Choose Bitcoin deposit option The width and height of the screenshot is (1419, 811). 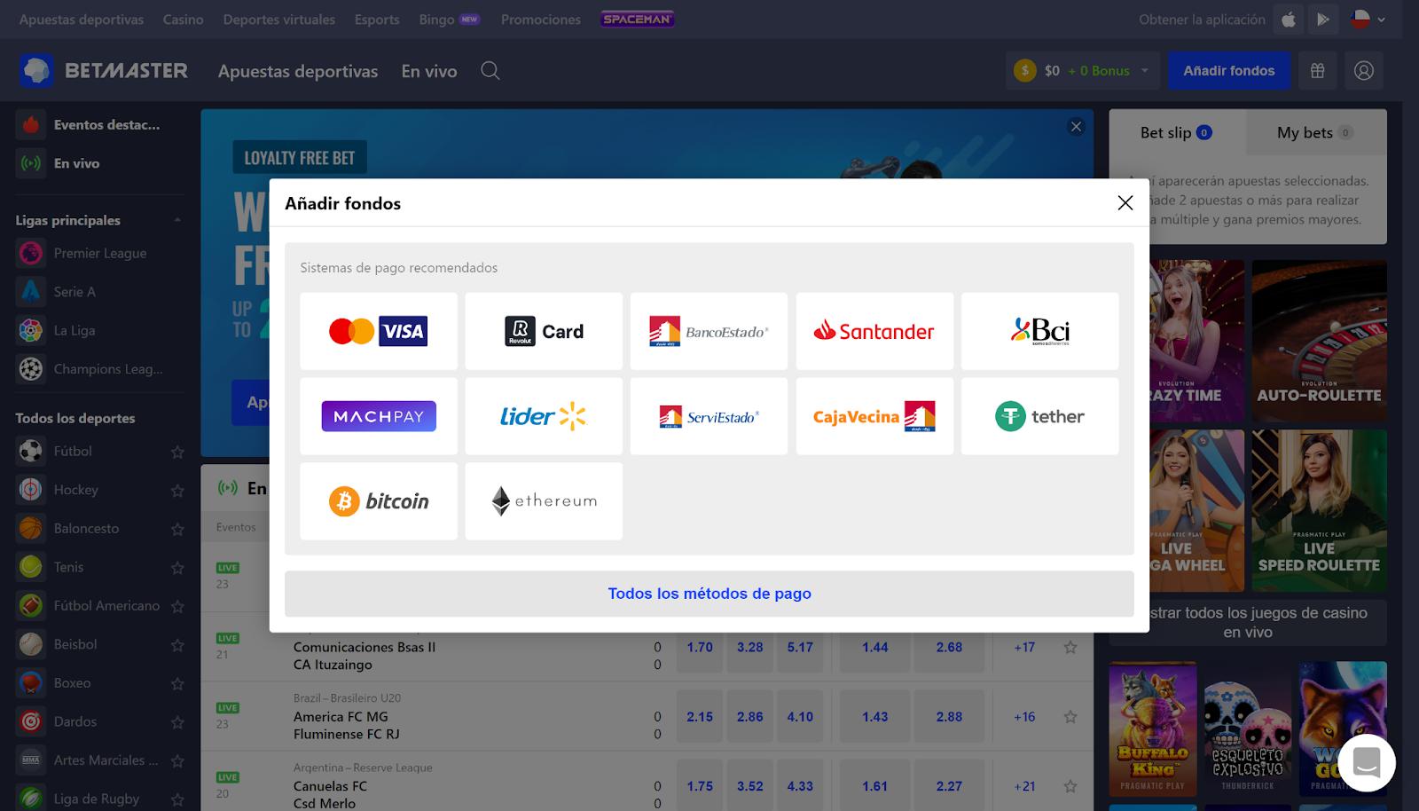pyautogui.click(x=379, y=501)
